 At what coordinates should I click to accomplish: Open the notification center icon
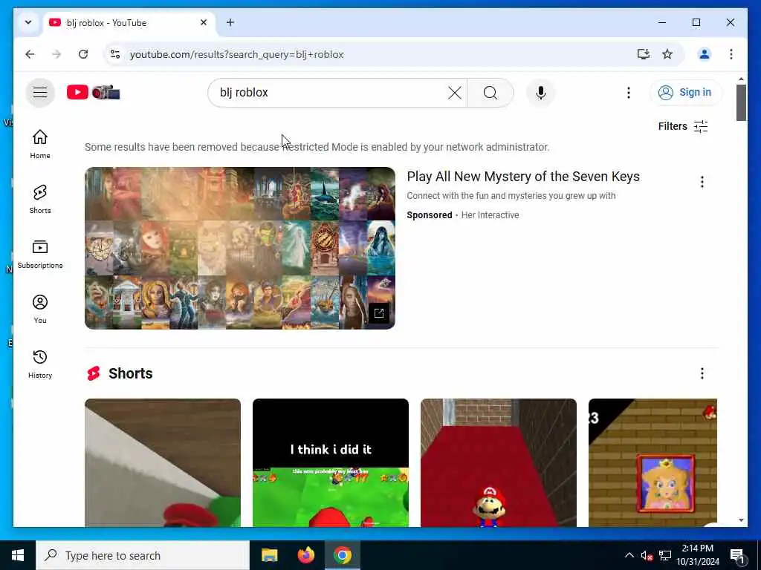click(737, 556)
